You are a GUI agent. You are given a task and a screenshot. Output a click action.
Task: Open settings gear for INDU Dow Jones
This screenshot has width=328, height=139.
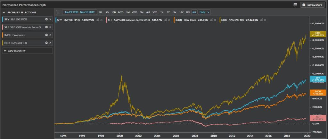pyautogui.click(x=46, y=35)
